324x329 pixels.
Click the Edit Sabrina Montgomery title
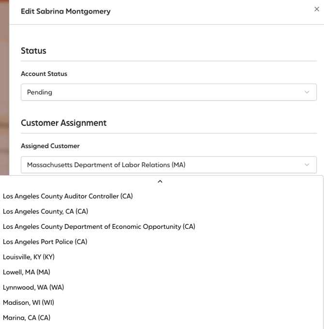[x=66, y=11]
